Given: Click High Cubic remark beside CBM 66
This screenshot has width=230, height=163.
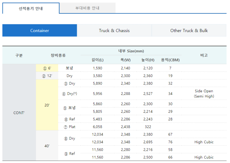Looking at the screenshot, I should 204,157.
